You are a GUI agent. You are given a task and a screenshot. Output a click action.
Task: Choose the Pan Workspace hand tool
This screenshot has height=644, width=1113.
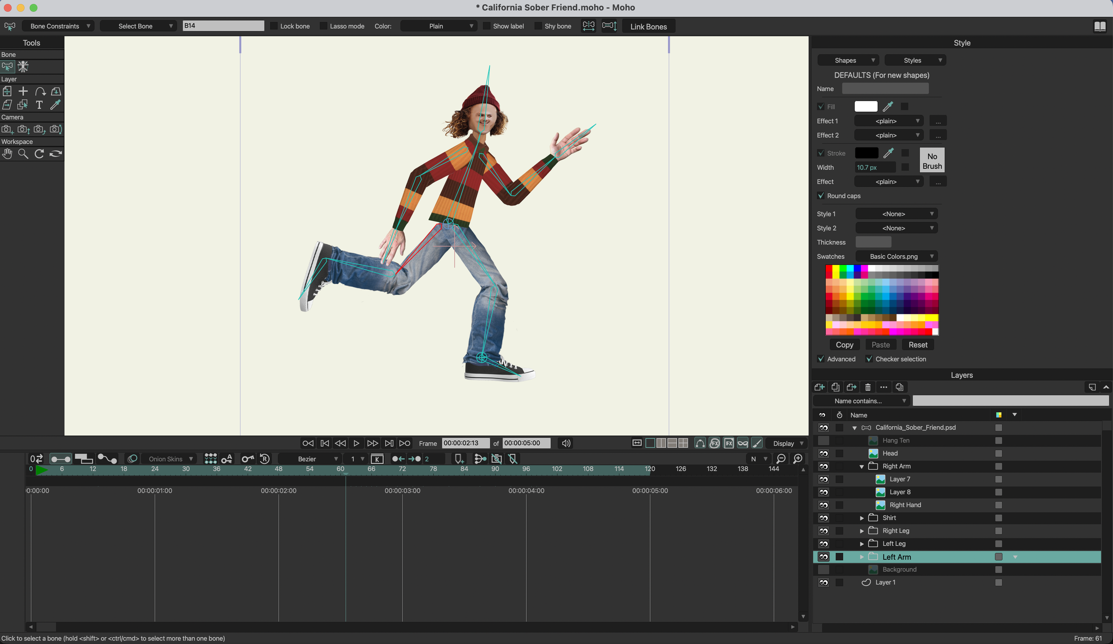tap(7, 154)
